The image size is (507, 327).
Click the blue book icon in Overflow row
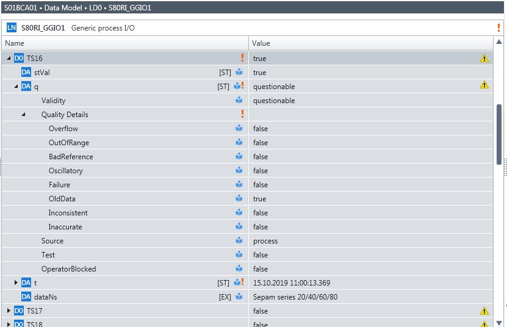click(x=239, y=128)
